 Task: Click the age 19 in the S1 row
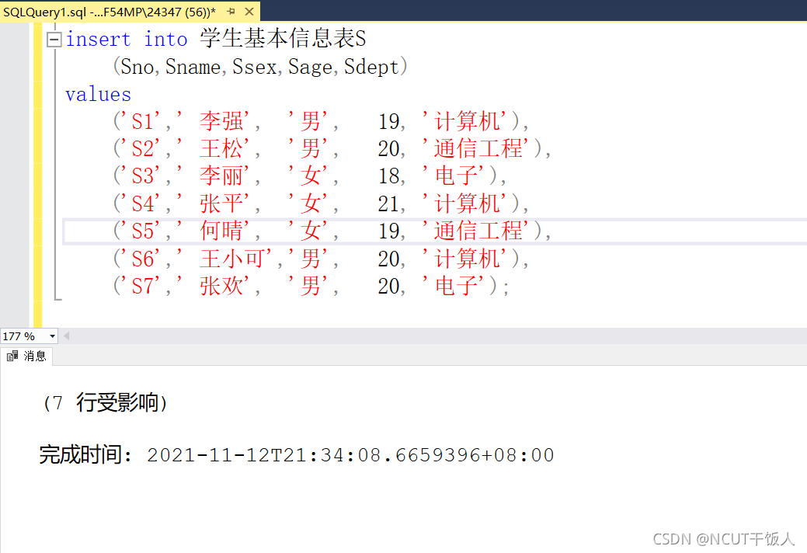388,122
